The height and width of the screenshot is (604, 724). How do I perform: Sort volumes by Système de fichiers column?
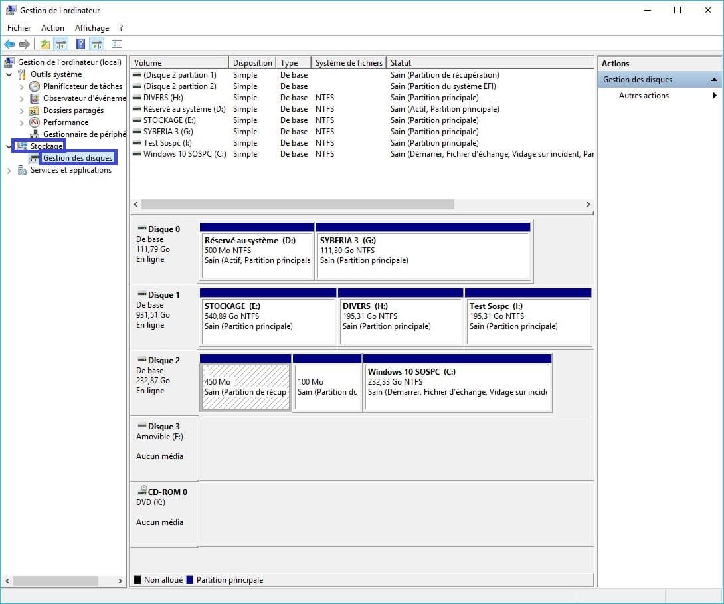(348, 63)
